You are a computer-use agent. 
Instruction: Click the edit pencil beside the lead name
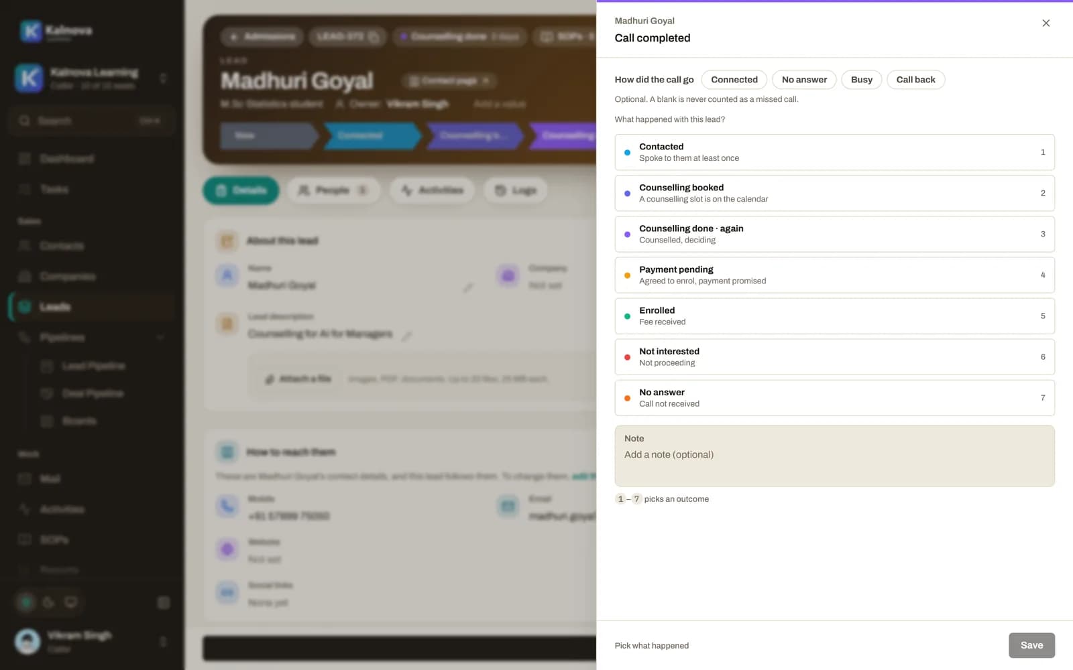[x=468, y=287]
